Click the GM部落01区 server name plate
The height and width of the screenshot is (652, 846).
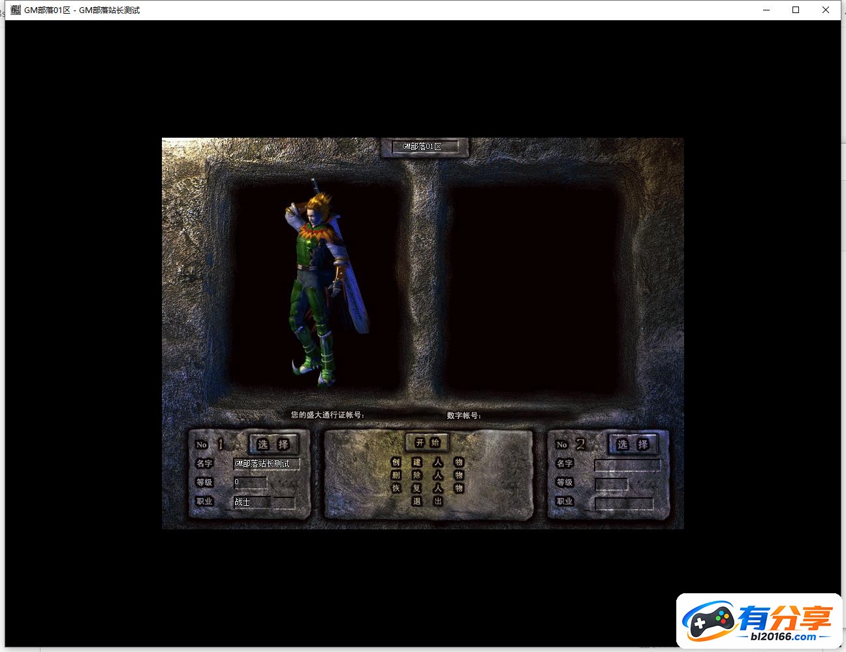[x=425, y=147]
